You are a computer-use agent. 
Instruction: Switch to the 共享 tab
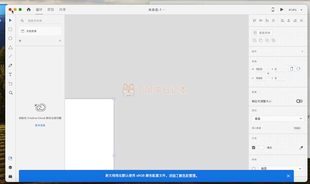coord(62,10)
